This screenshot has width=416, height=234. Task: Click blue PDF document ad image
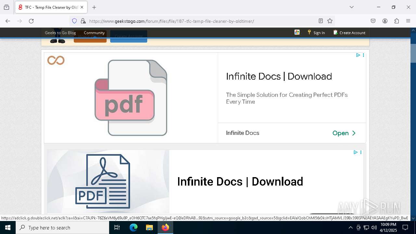(103, 181)
